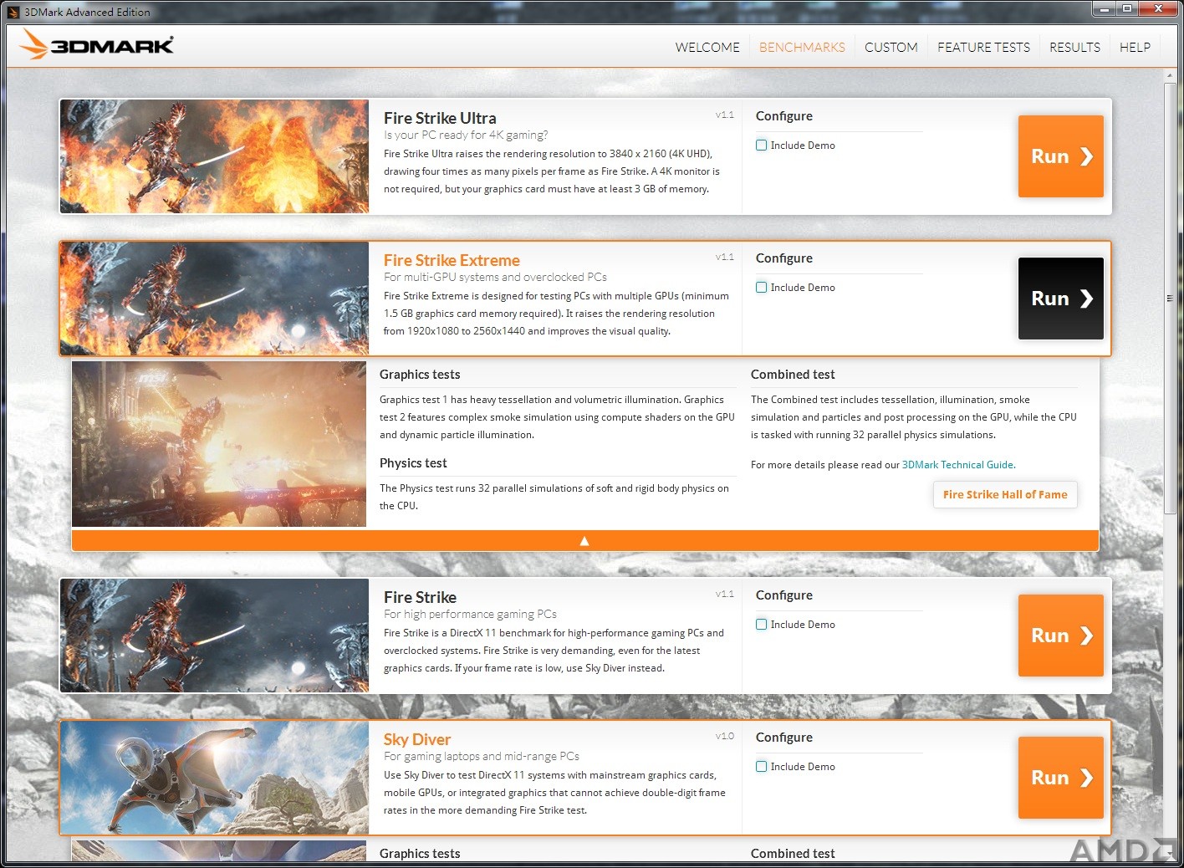Viewport: 1184px width, 868px height.
Task: Enable Include Demo for Fire Strike Ultra
Action: click(761, 146)
